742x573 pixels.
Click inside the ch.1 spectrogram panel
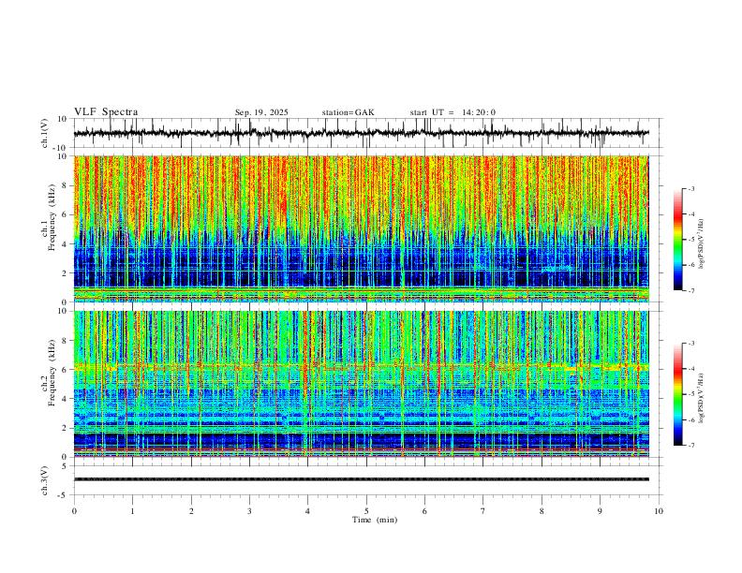click(x=361, y=228)
